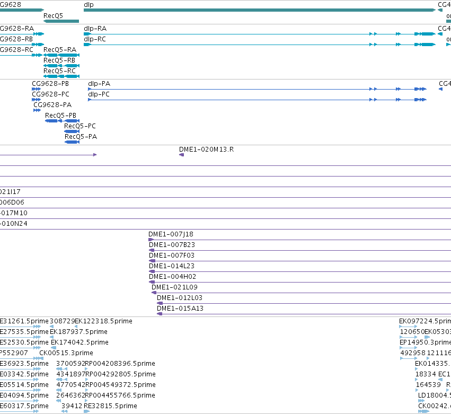Screen dimensions: 451x414
Task: Open the dlp-RA transcript label
Action: point(95,29)
